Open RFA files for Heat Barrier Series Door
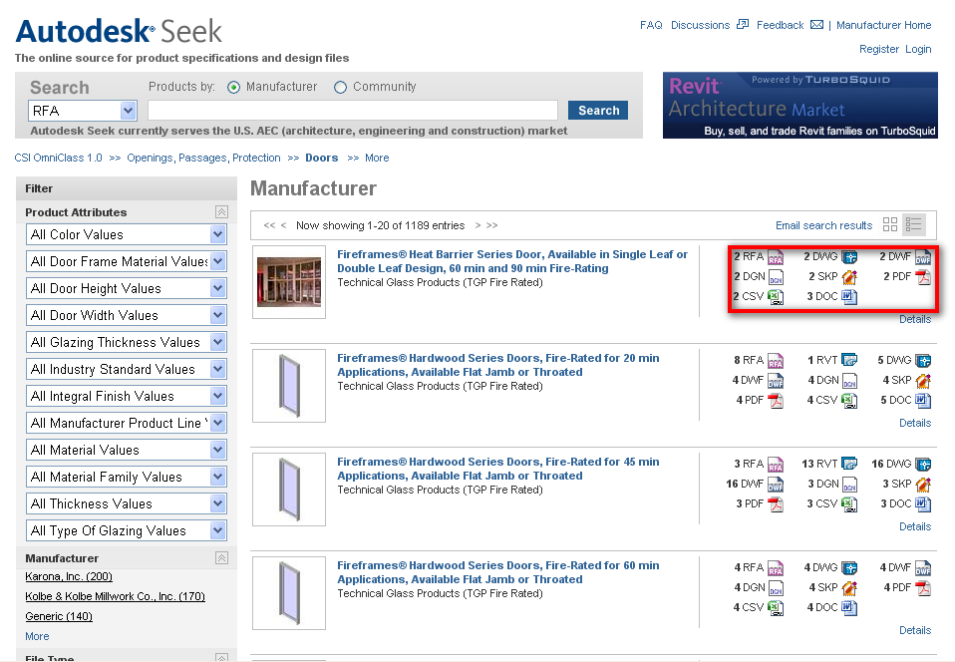This screenshot has height=662, width=955. (x=776, y=257)
